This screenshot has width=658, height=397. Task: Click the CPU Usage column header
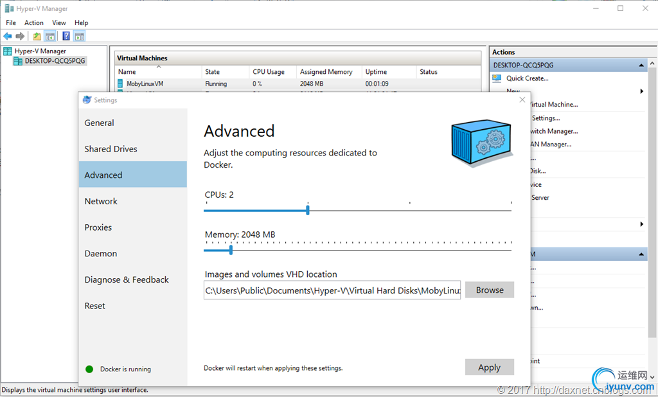(272, 72)
